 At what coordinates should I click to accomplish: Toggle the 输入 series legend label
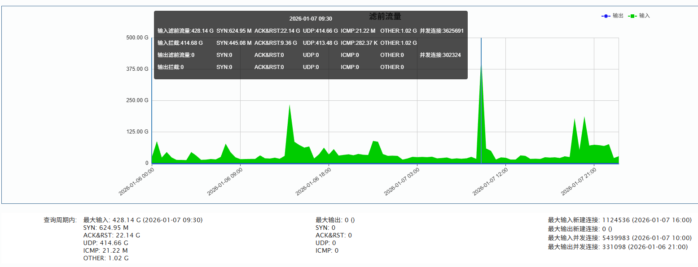click(645, 16)
